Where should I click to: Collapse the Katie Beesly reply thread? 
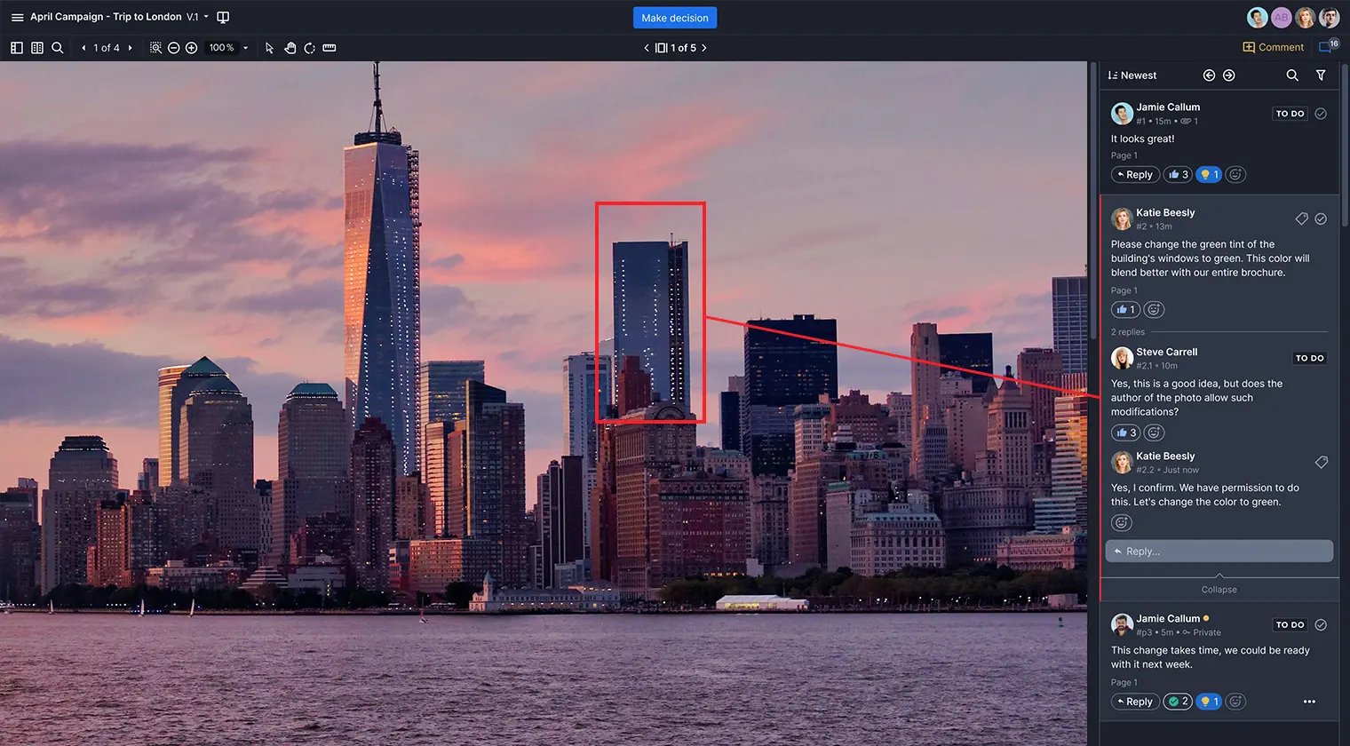point(1219,589)
